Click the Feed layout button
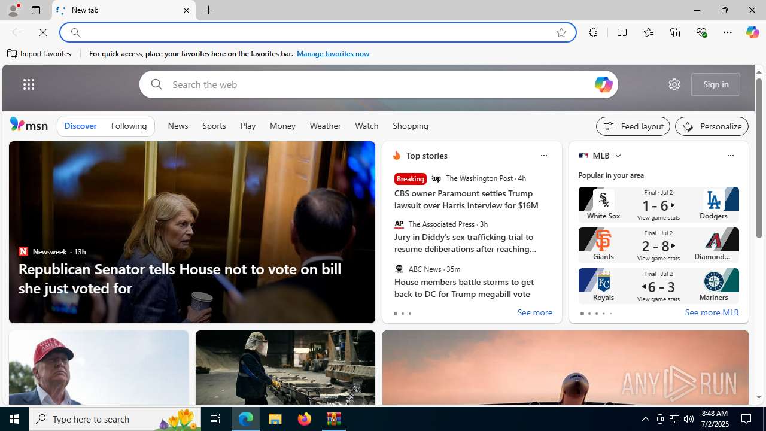The width and height of the screenshot is (766, 431). [633, 126]
